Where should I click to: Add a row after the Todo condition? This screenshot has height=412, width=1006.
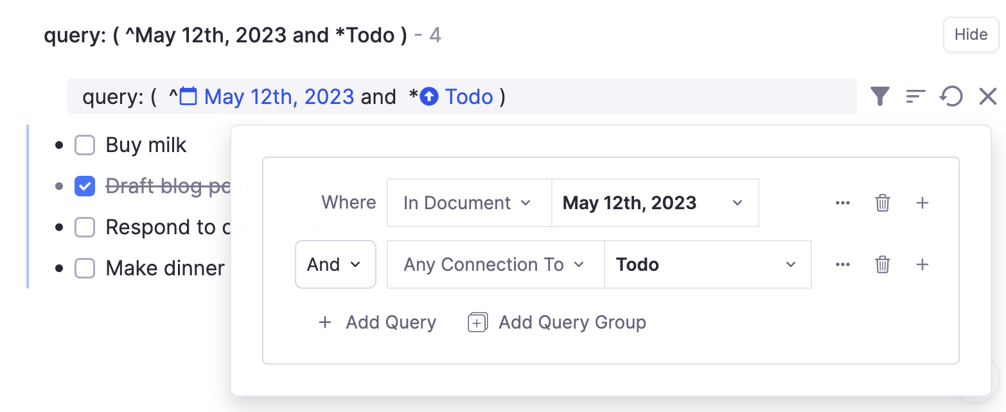pyautogui.click(x=922, y=264)
